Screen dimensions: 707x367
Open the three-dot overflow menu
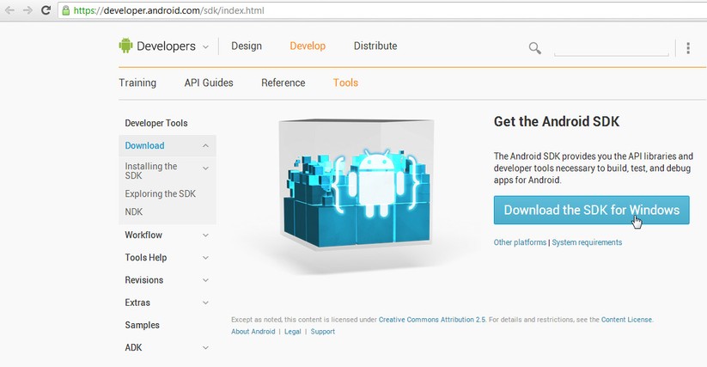coord(688,48)
